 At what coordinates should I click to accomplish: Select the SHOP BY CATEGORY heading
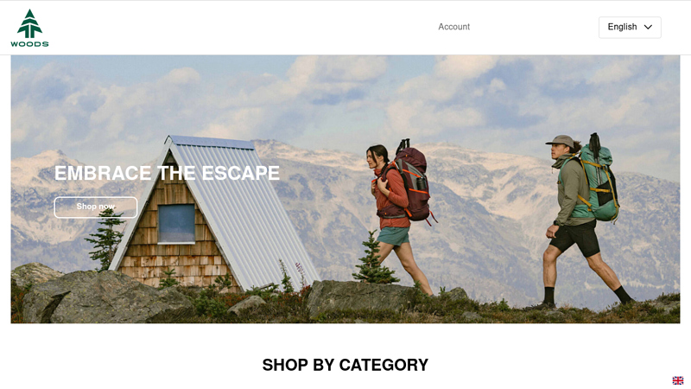point(345,365)
